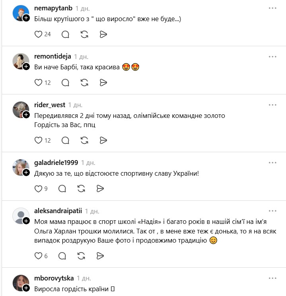Visit the mborovytska username link
This screenshot has height=296, width=286.
click(x=54, y=278)
